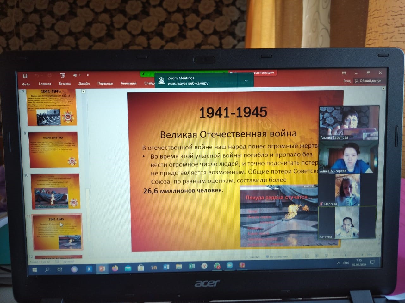Toggle the Примечания comments pane

(x=277, y=256)
